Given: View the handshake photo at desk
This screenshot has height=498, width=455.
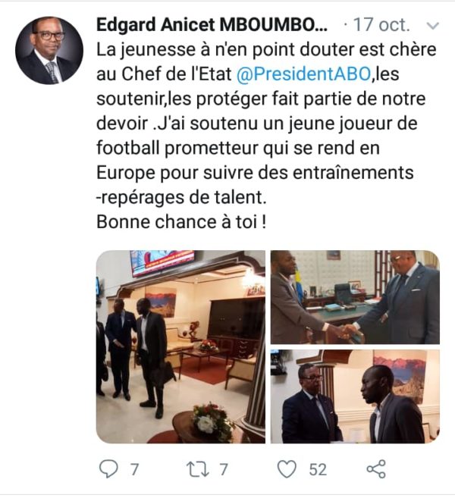Looking at the screenshot, I should pos(355,297).
